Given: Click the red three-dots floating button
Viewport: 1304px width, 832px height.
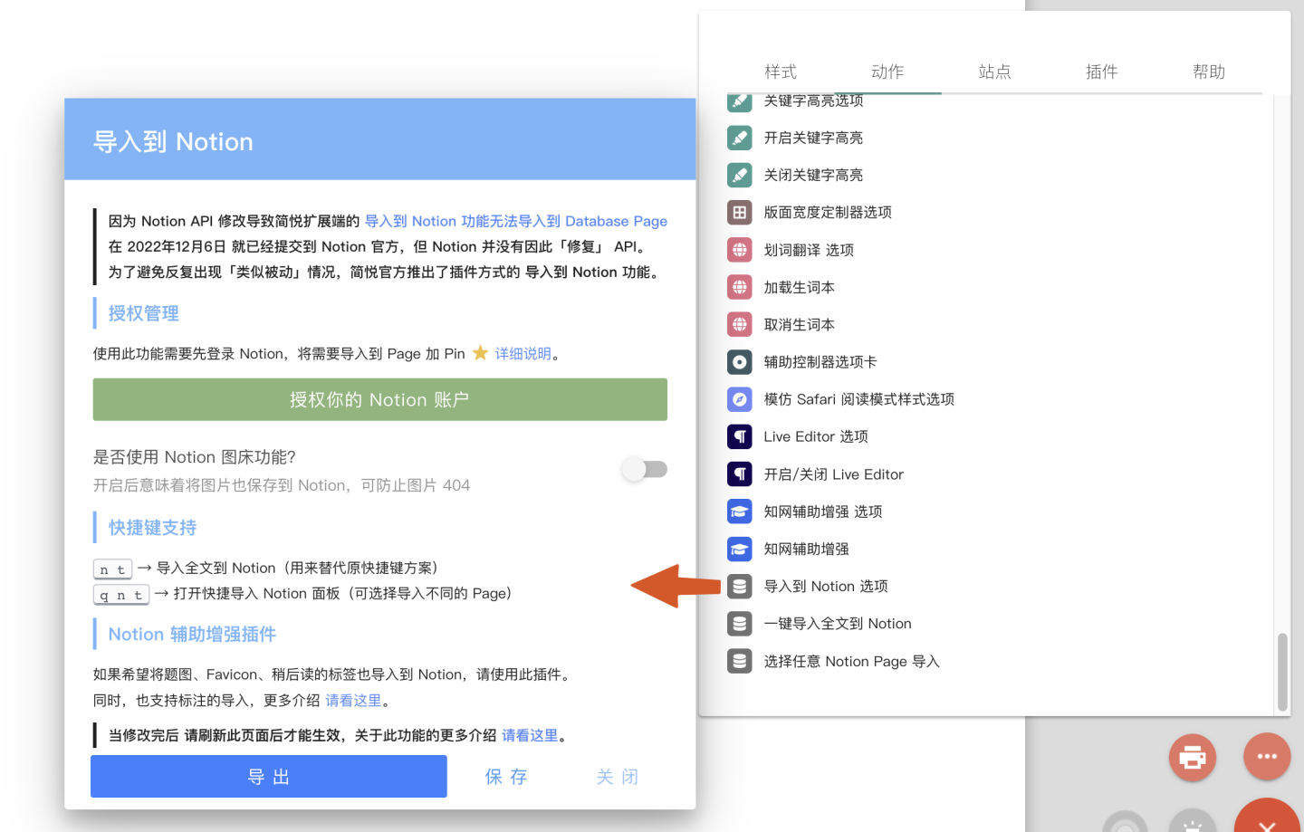Looking at the screenshot, I should point(1267,757).
